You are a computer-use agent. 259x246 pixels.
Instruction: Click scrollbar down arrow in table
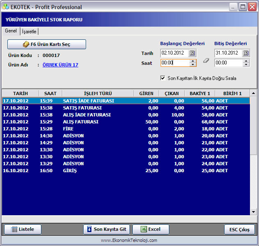[253, 212]
